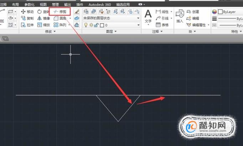This screenshot has width=243, height=146.
Task: Switch to the 参数化 ribbon tab
Action: click(30, 5)
